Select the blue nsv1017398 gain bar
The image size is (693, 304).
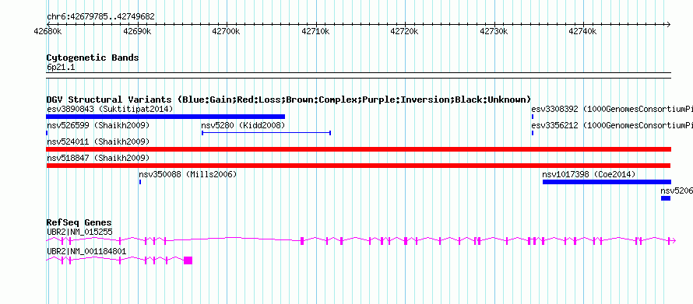point(607,182)
